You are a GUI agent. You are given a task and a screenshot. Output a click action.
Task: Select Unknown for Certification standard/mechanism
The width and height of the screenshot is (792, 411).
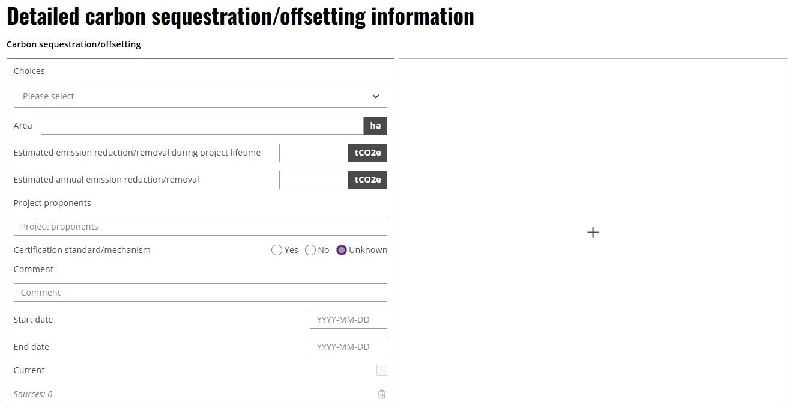(x=342, y=250)
